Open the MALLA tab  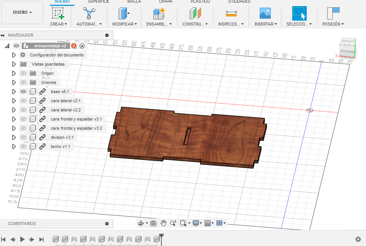(x=134, y=2)
